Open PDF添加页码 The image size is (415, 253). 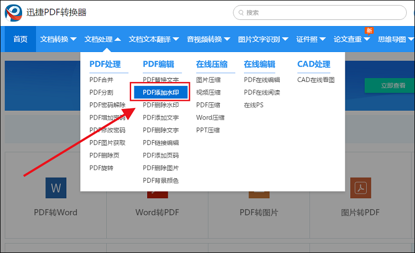pyautogui.click(x=161, y=155)
